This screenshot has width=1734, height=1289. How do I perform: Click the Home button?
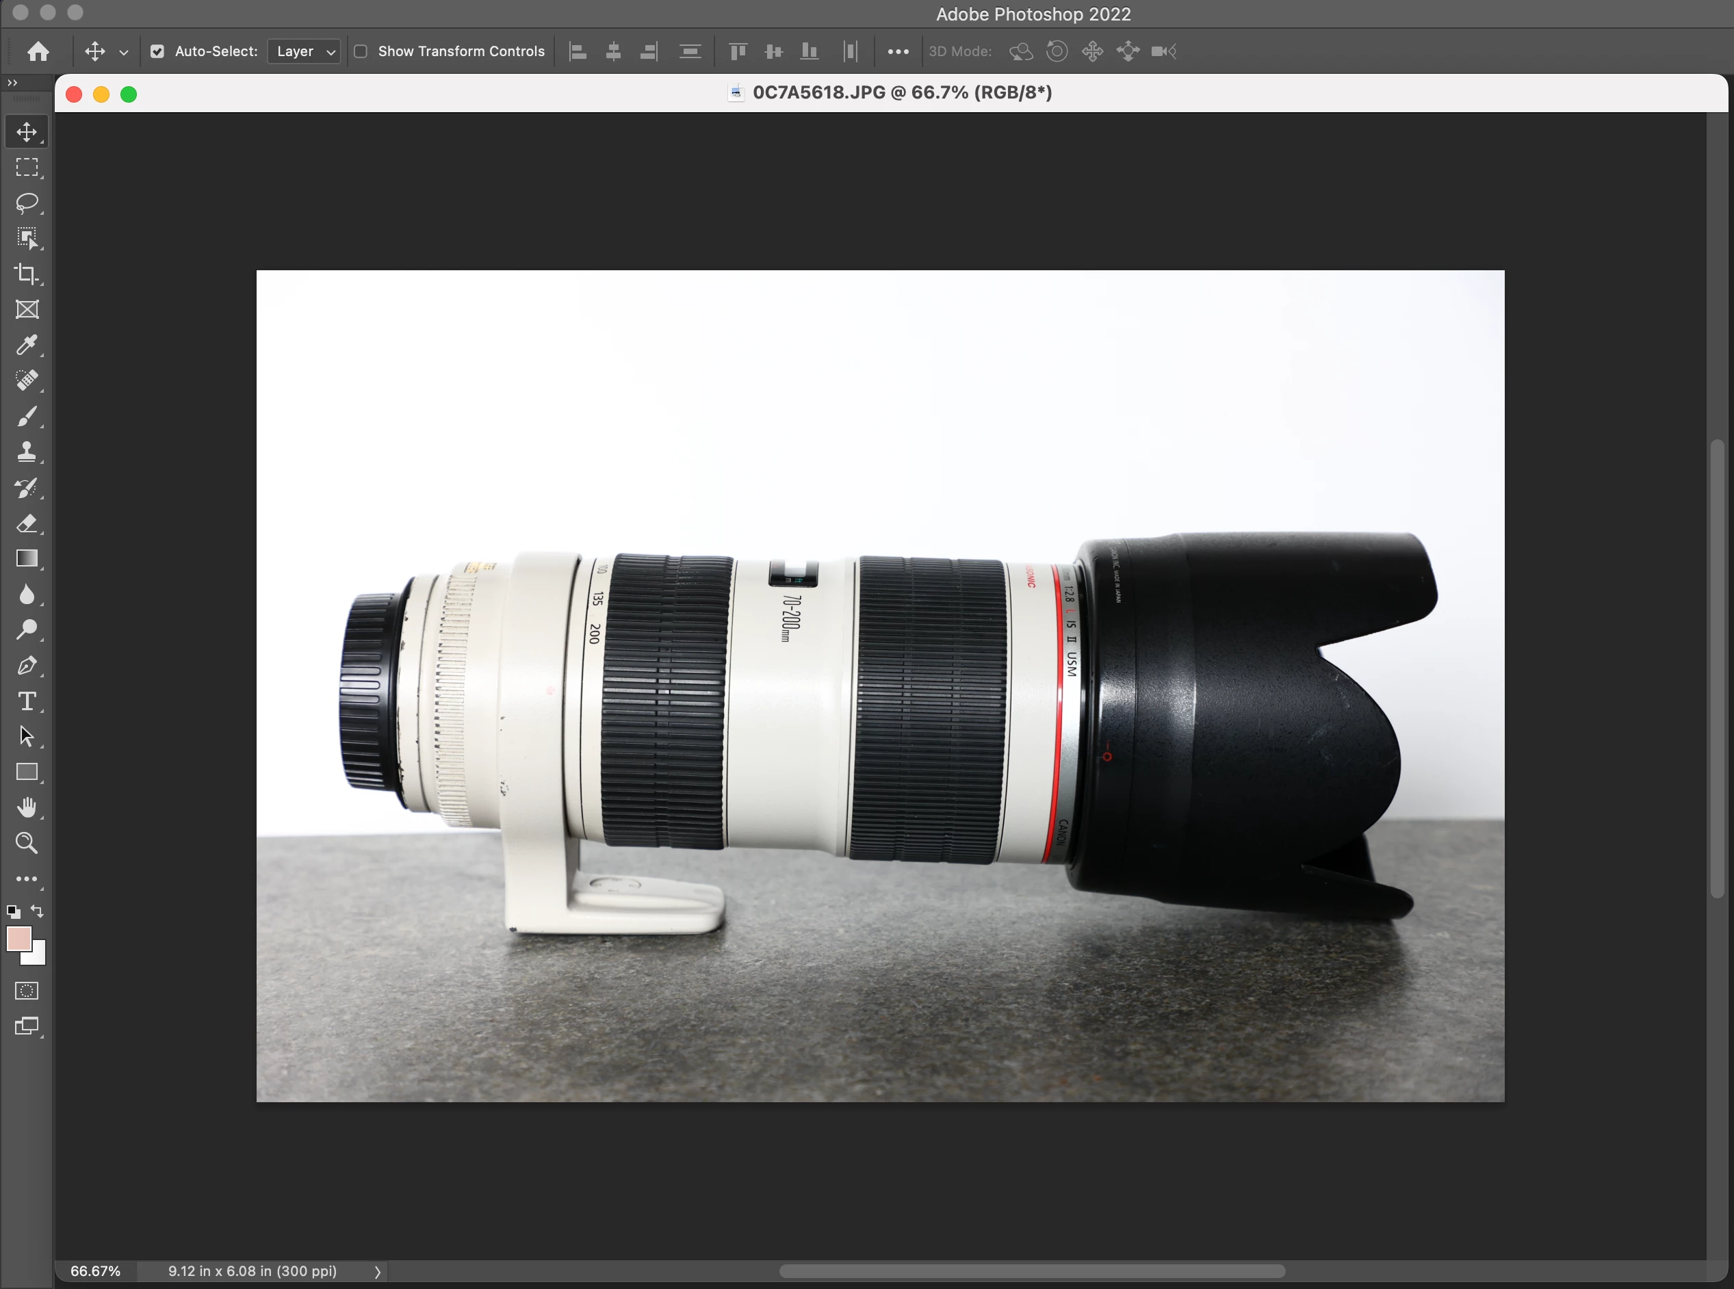point(38,51)
